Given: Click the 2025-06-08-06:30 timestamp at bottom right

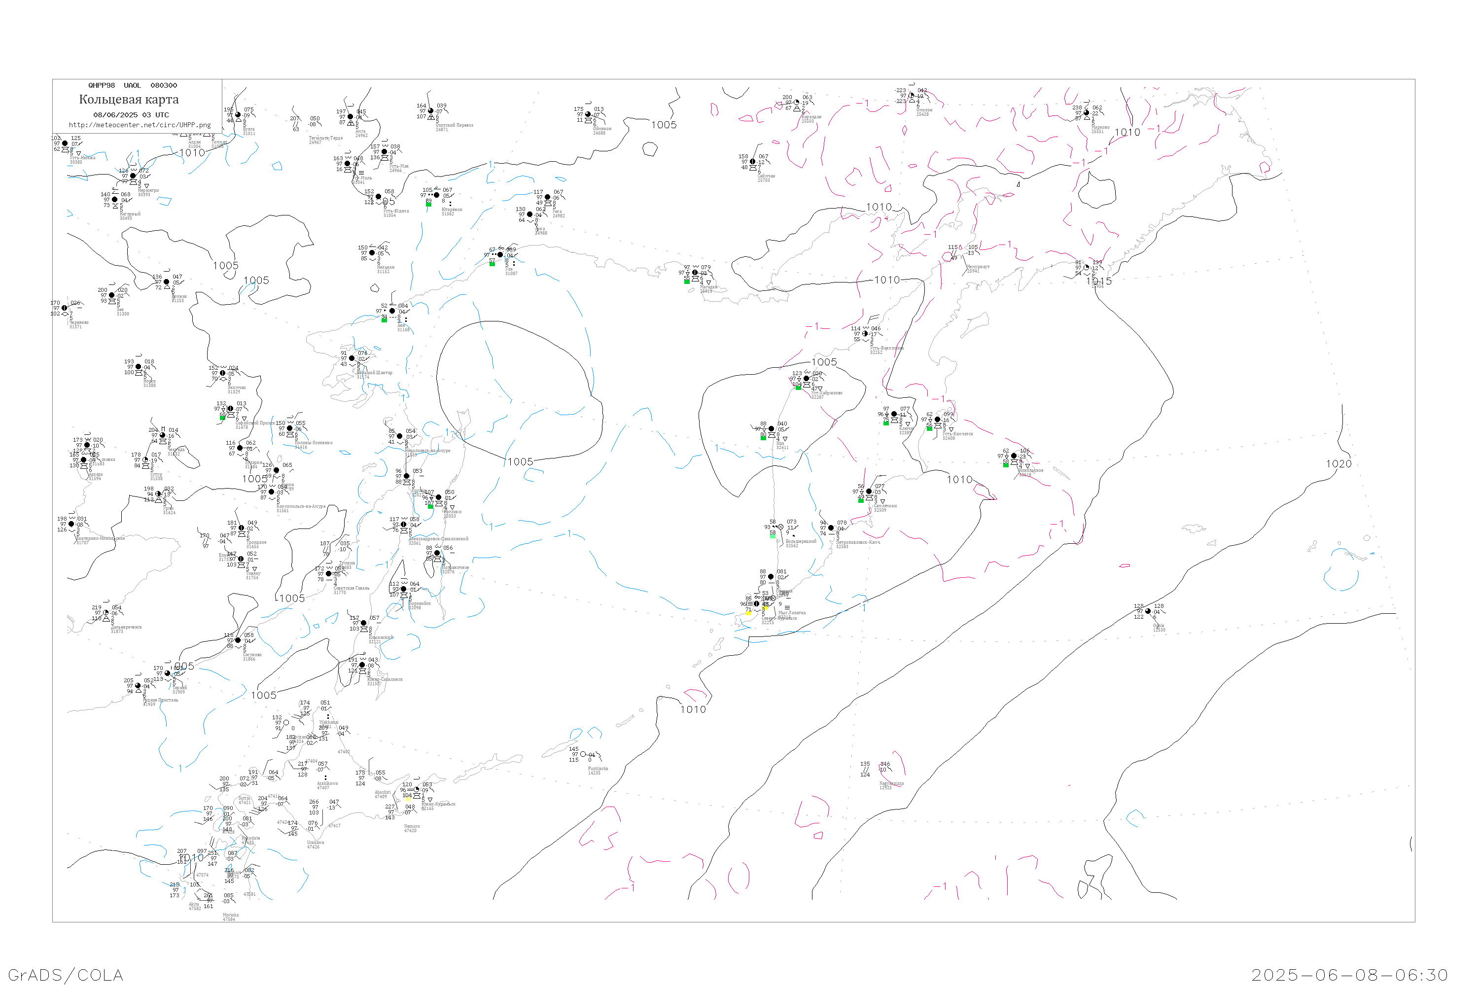Looking at the screenshot, I should 1349,975.
